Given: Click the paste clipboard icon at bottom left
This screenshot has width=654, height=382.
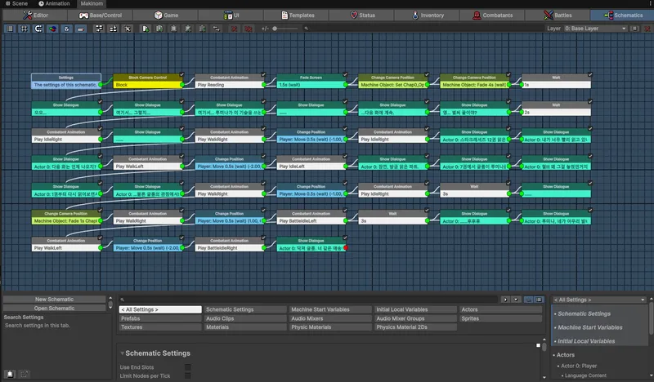Looking at the screenshot, I should point(10,374).
